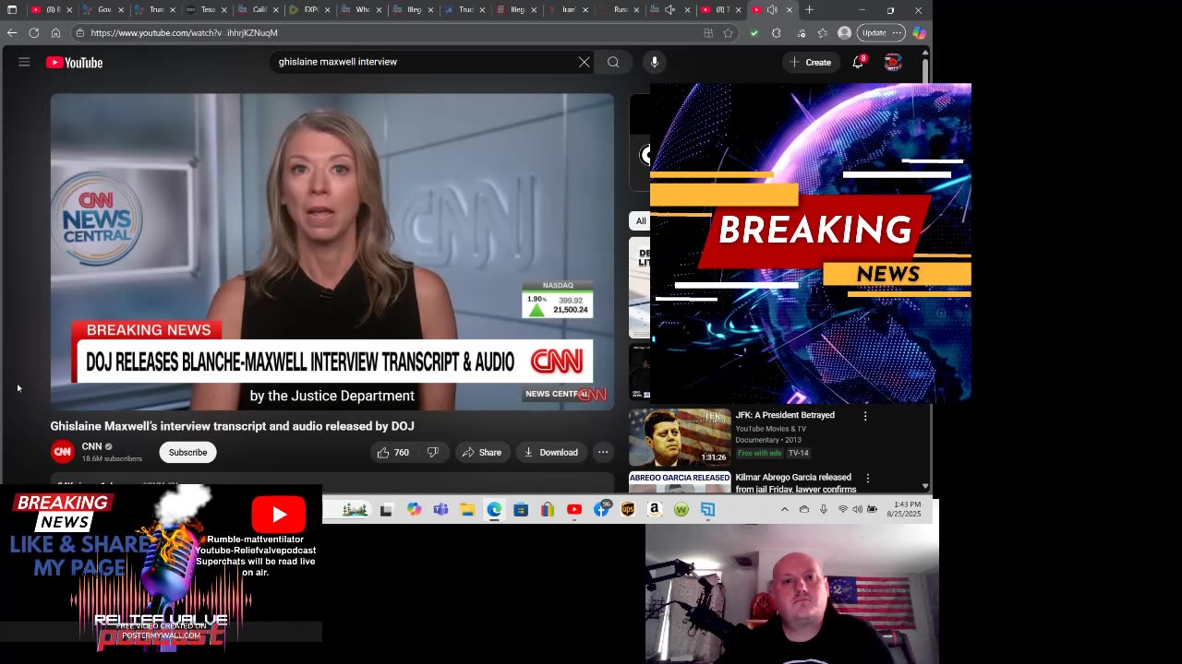Open the YouTube hamburger guide menu
This screenshot has width=1182, height=664.
(24, 62)
